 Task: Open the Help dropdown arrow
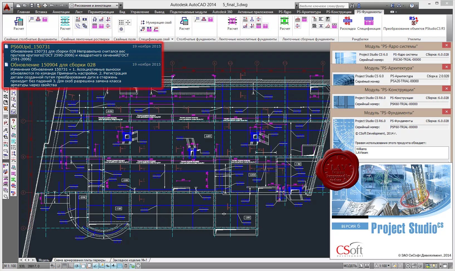pos(417,5)
